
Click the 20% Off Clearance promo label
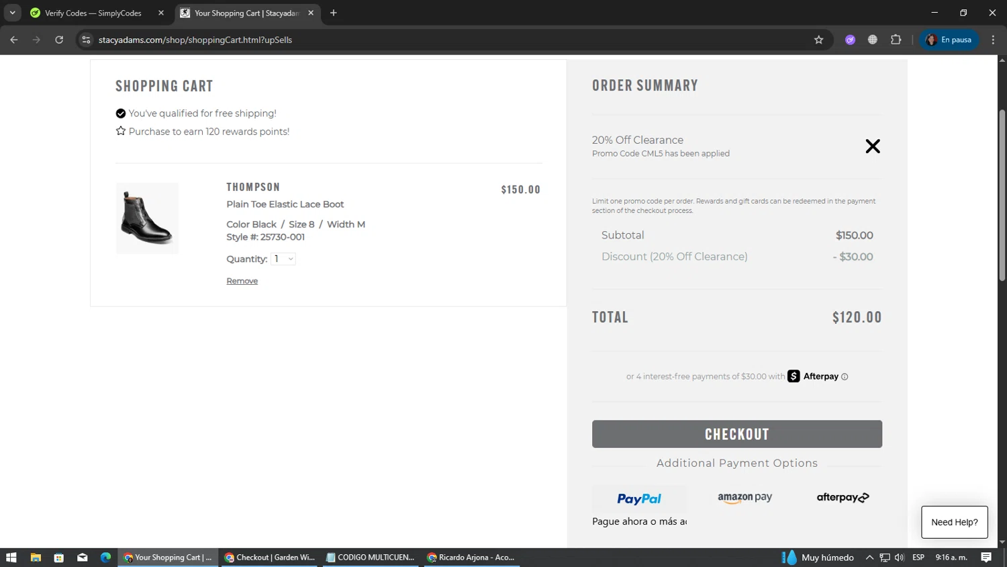click(637, 140)
